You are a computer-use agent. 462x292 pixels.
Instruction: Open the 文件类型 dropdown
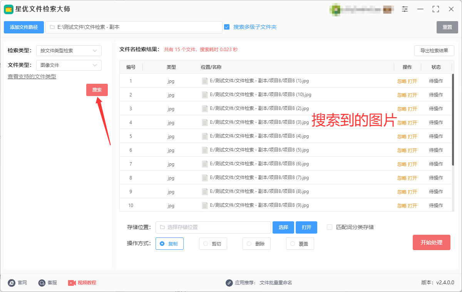69,65
